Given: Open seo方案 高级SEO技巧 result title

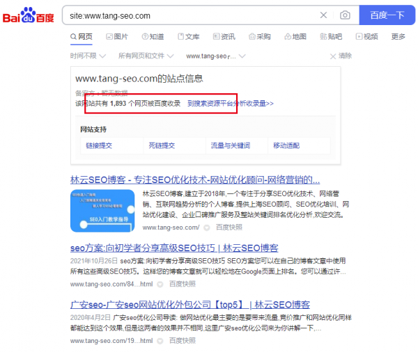Looking at the screenshot, I should coord(174,248).
